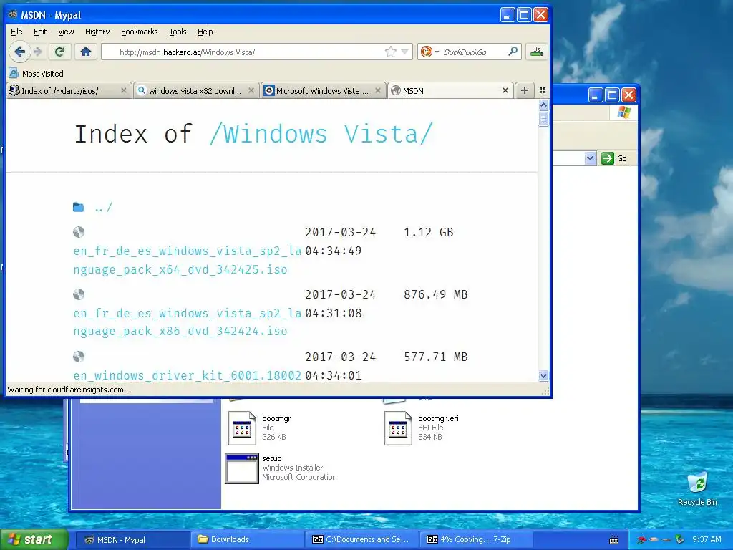Image resolution: width=733 pixels, height=550 pixels.
Task: Switch to C:\Documents and Se... 7-Zip taskbar button
Action: point(362,539)
